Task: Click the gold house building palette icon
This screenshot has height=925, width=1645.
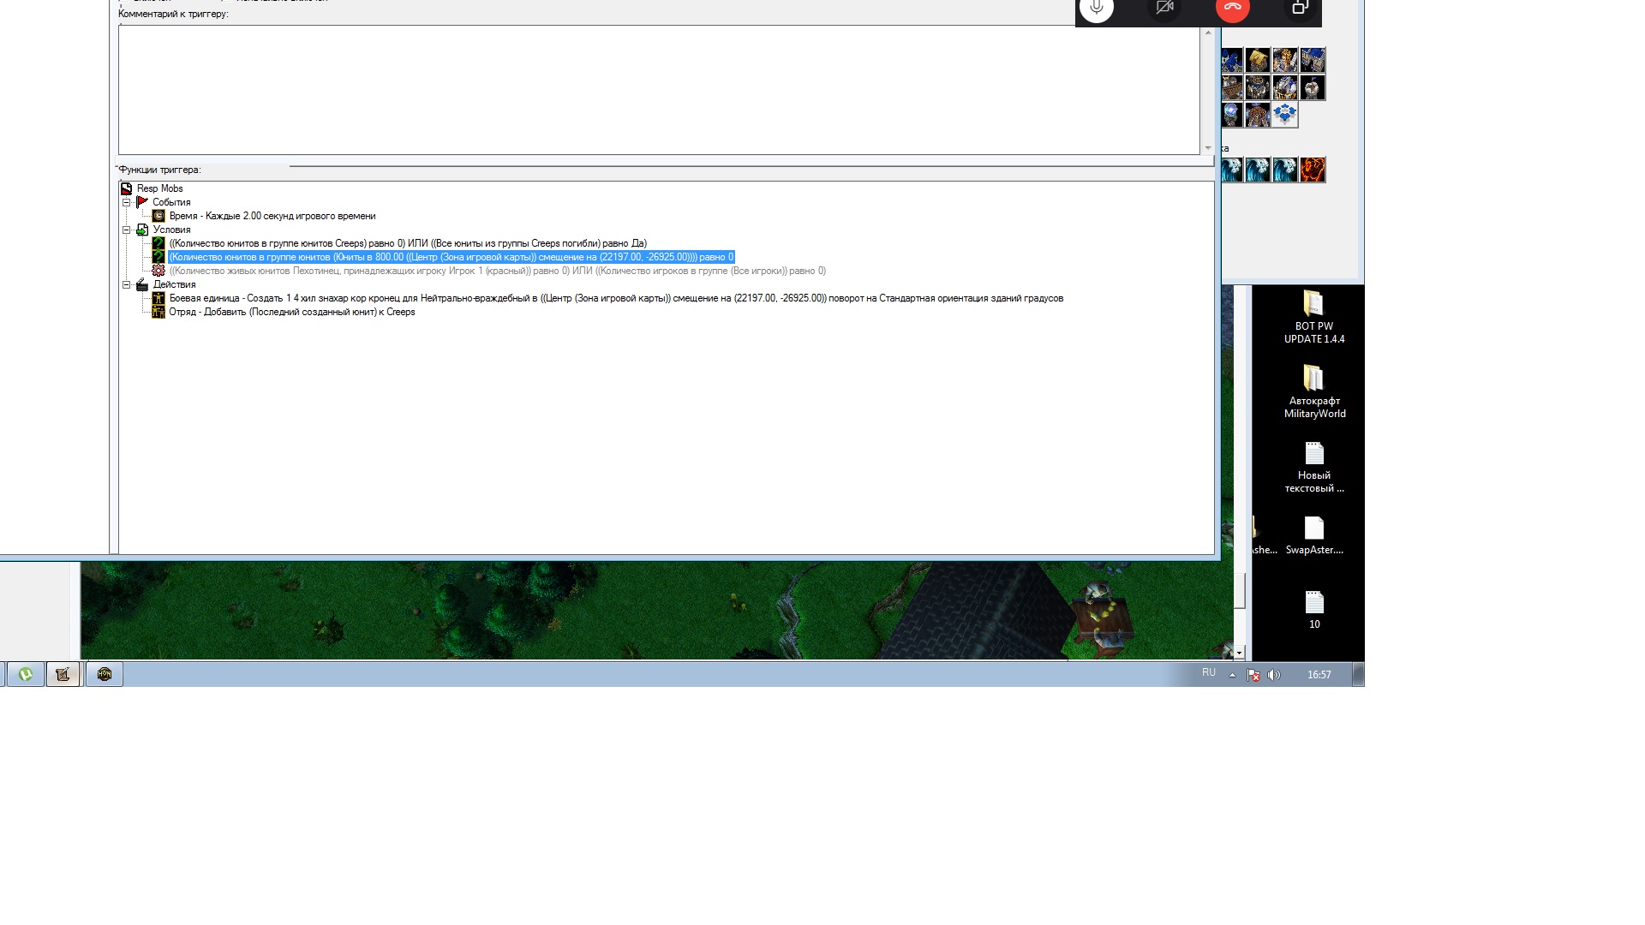Action: (1258, 60)
